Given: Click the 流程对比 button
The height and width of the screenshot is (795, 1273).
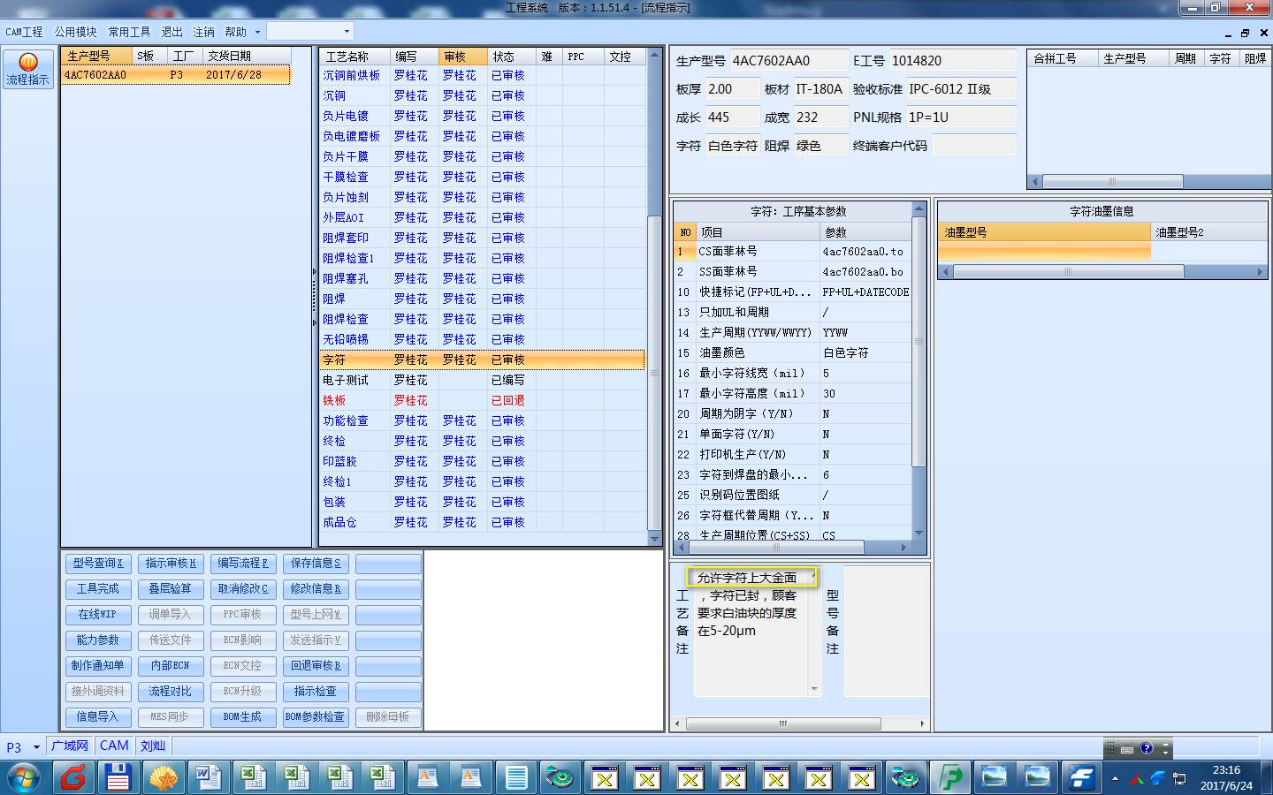Looking at the screenshot, I should coord(171,692).
